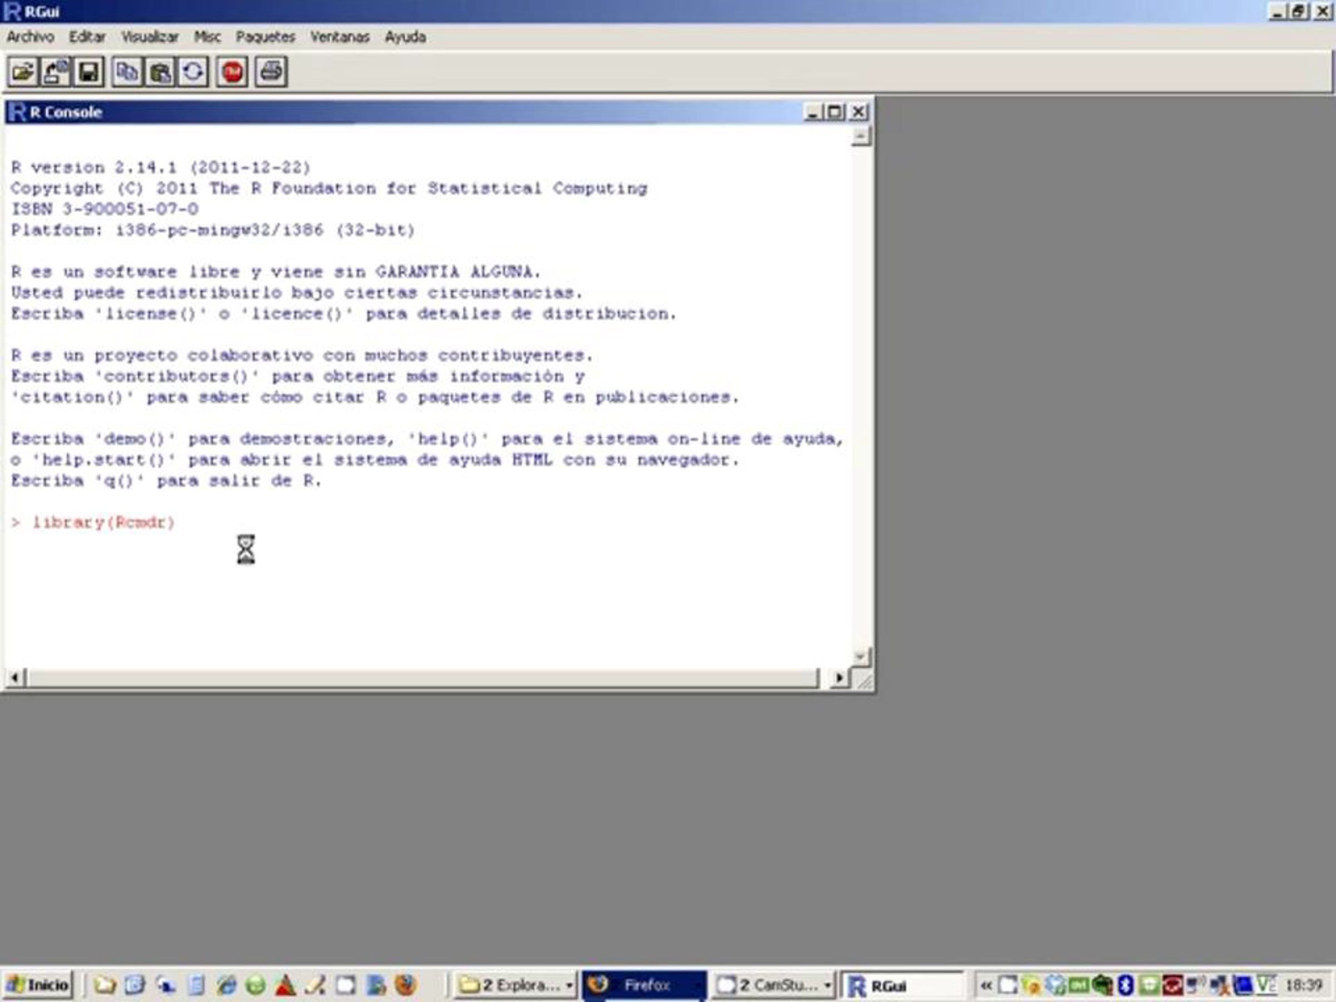Click the R Console vertical scroll up arrow
Image resolution: width=1336 pixels, height=1002 pixels.
(861, 136)
